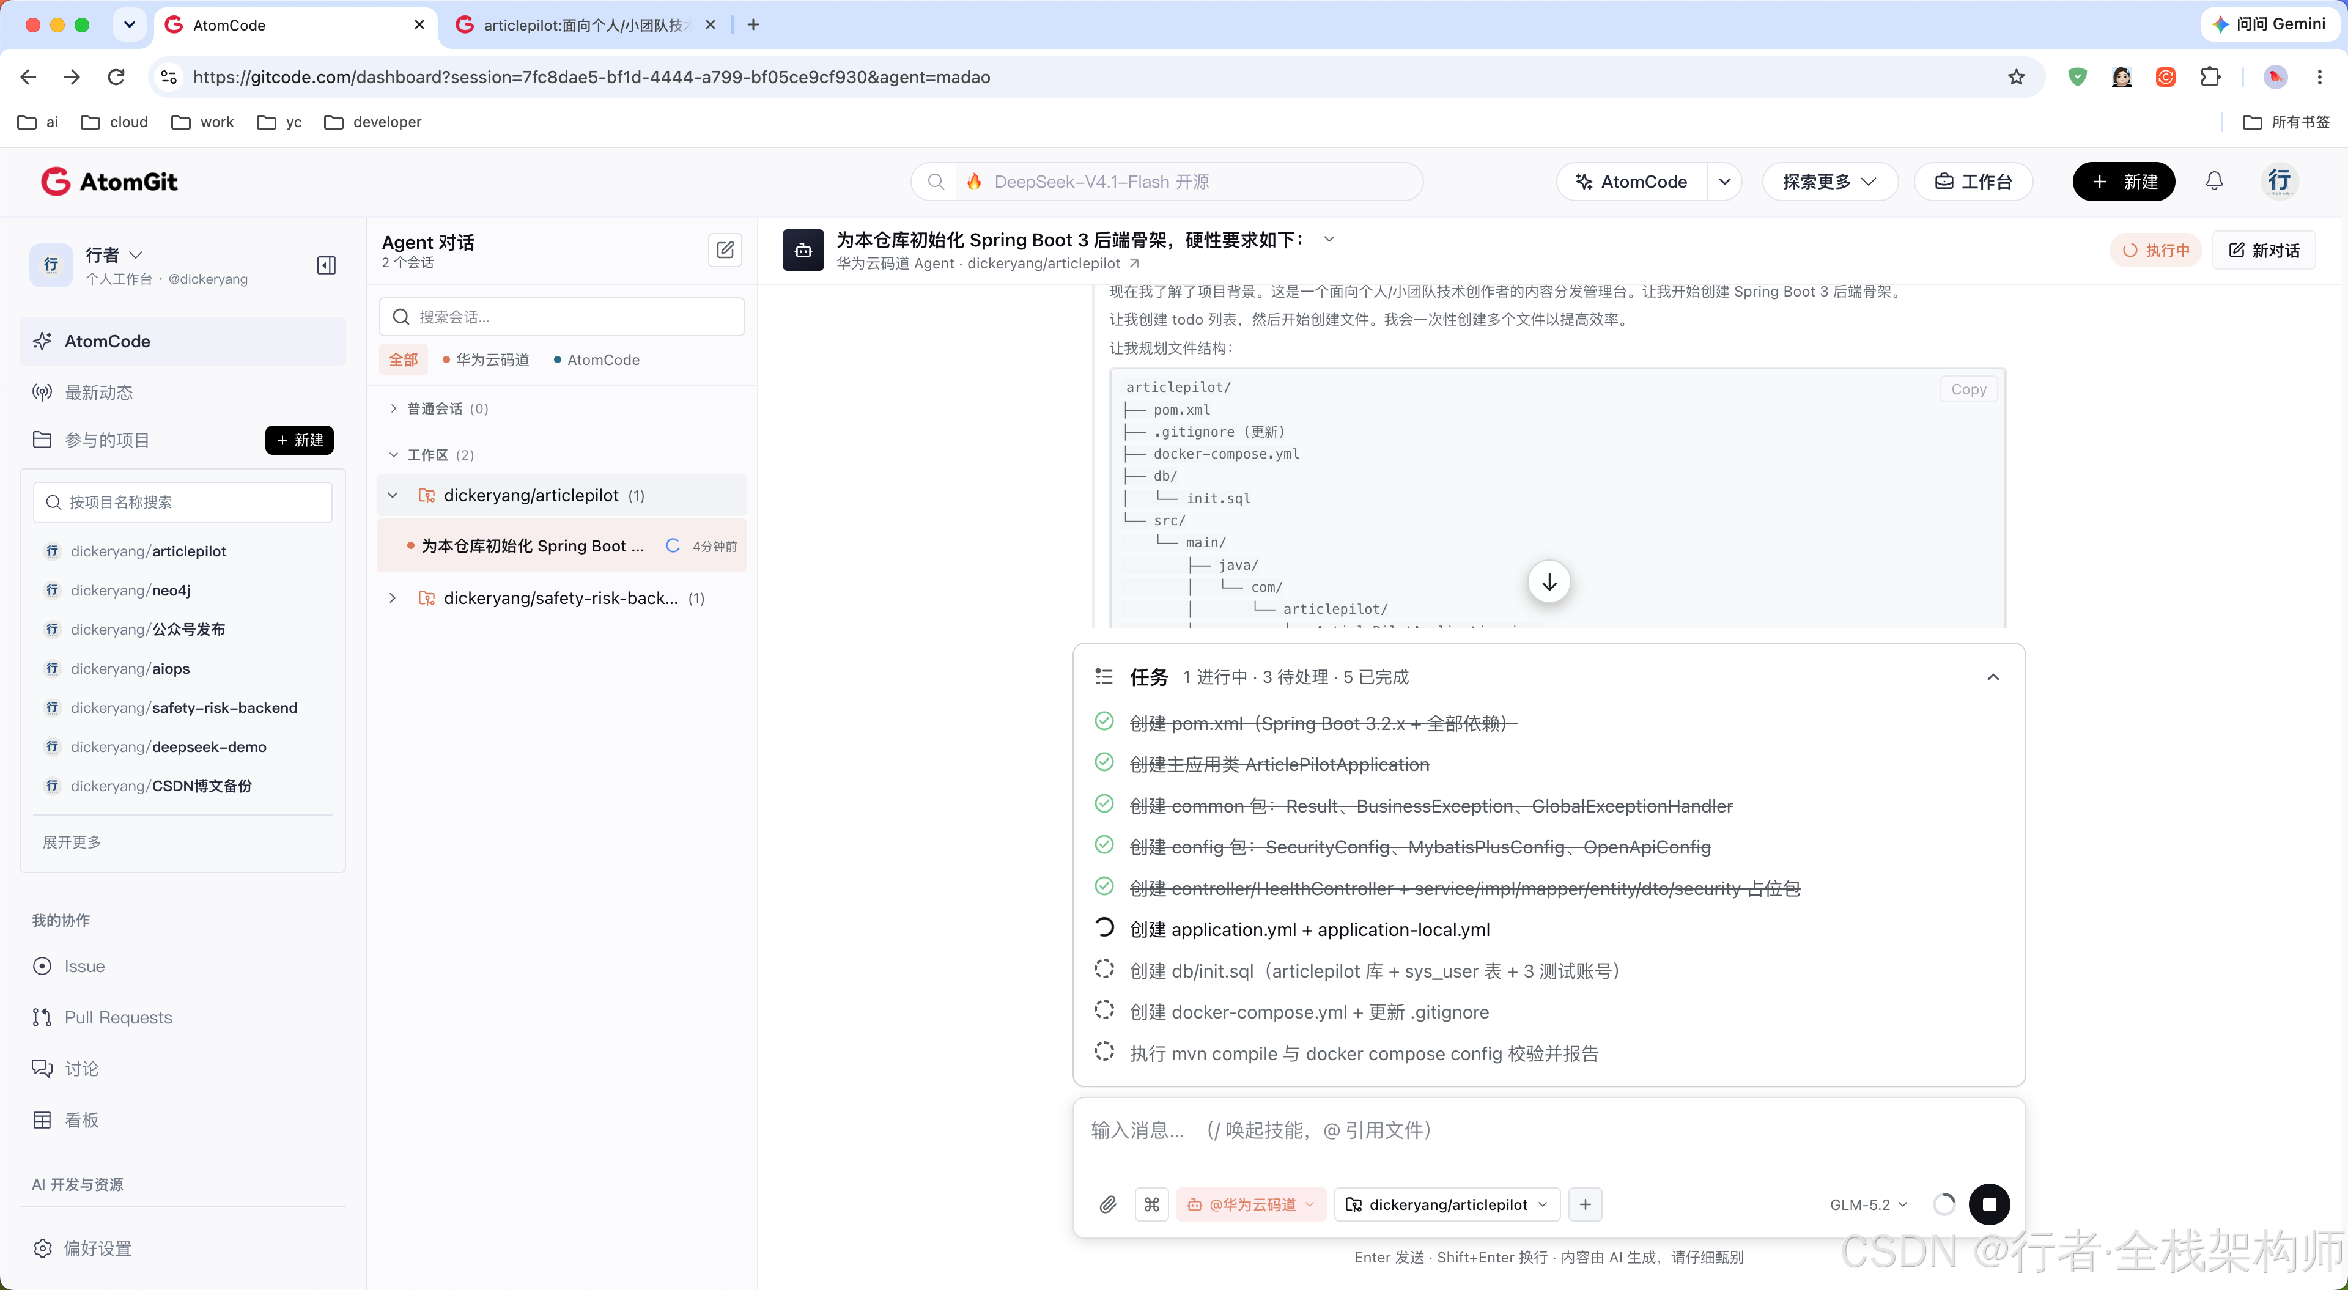
Task: Click the user avatar at top right
Action: (2279, 182)
